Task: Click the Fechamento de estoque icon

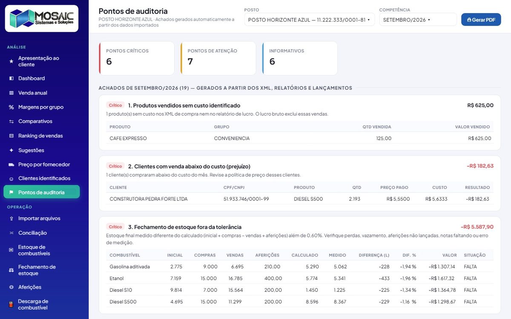Action: pos(11,270)
